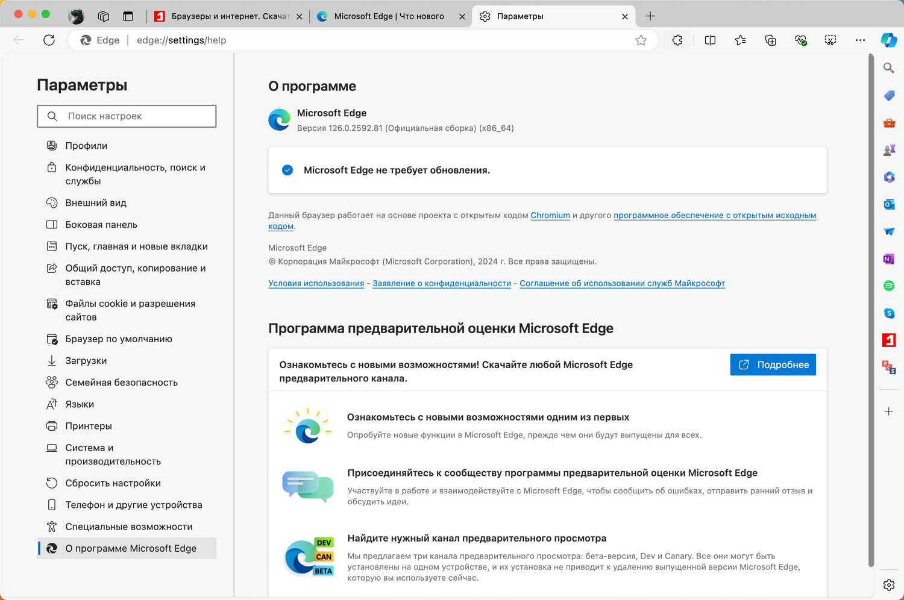
Task: Open Outlook from the sidebar
Action: coord(889,204)
